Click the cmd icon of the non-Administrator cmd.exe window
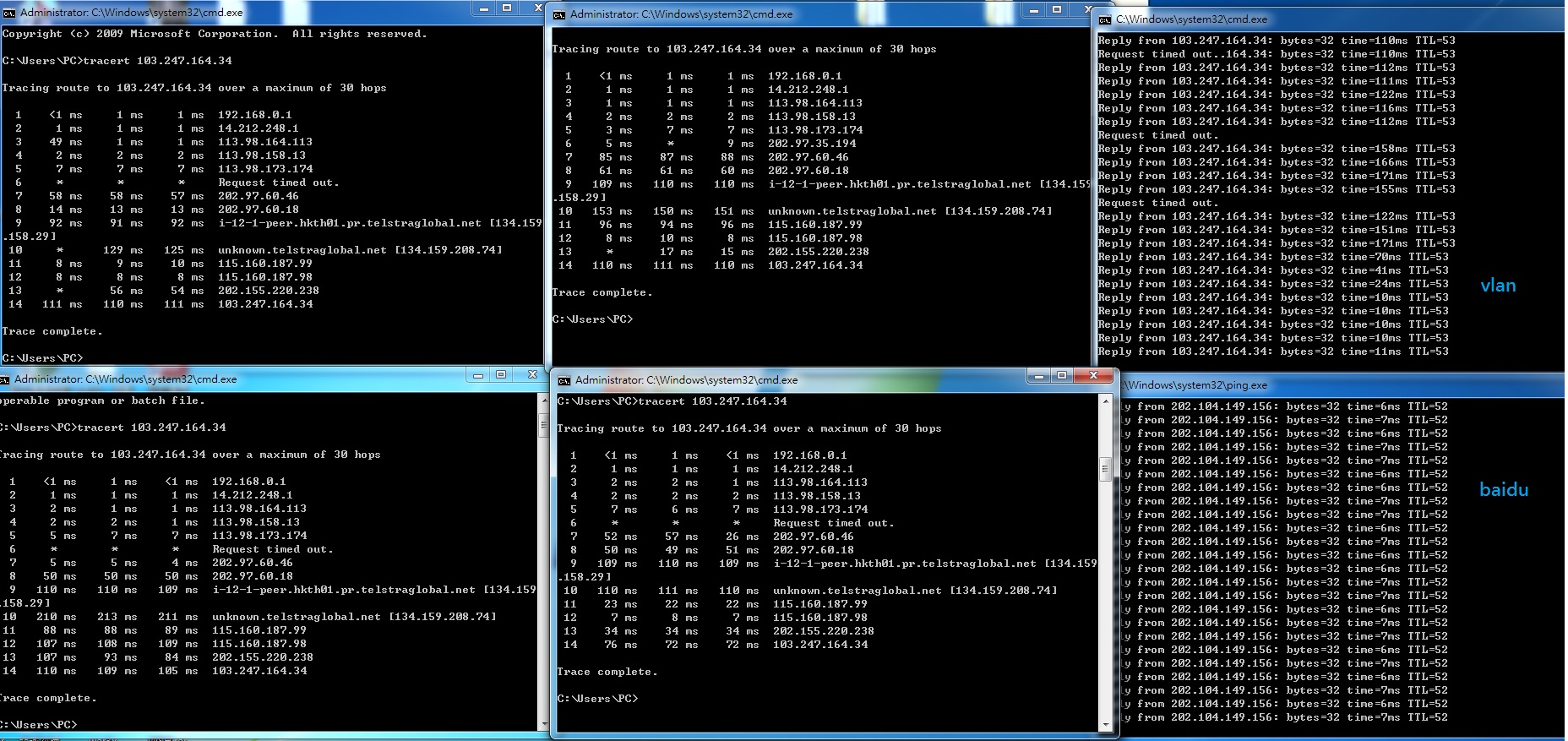 click(1105, 19)
